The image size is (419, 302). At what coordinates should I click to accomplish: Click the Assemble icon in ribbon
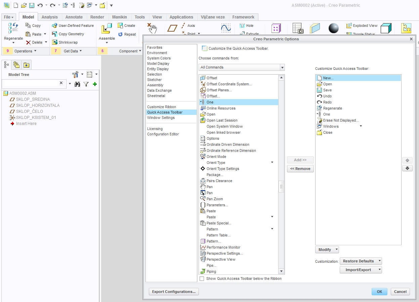pyautogui.click(x=107, y=29)
